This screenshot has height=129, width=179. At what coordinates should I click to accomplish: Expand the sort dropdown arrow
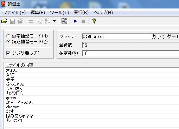click(54, 21)
